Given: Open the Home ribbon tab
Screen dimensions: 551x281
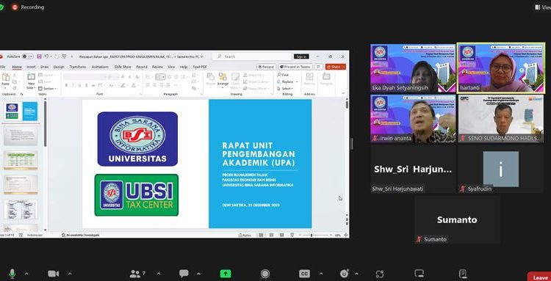Looking at the screenshot, I should 17,67.
